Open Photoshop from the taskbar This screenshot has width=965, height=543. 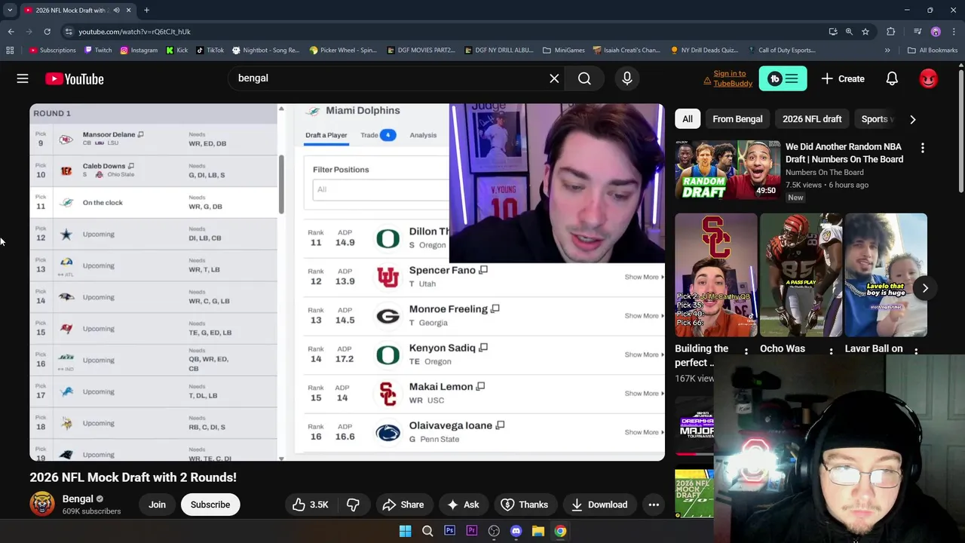click(x=449, y=531)
